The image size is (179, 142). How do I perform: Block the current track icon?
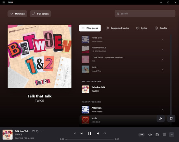(37, 131)
